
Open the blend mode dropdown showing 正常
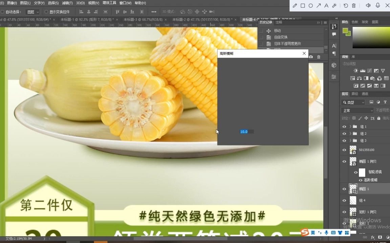point(357,110)
